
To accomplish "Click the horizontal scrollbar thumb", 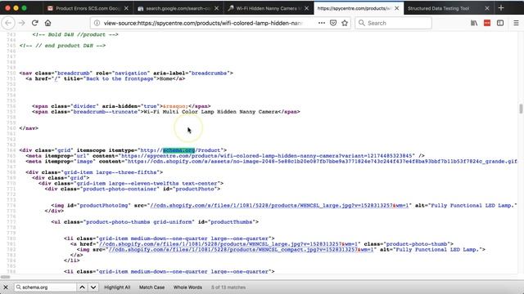I will click(x=6, y=277).
